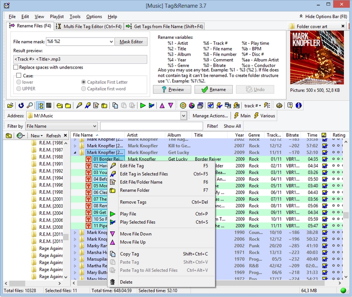Screen dimensions: 352x297
Task: Choose Rename Folder from the context menu
Action: [x=134, y=190]
